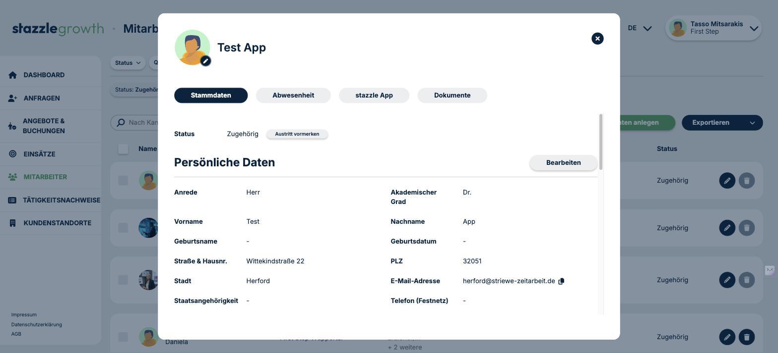Click trash icon in last employee row
Viewport: 778px width, 353px height.
click(x=747, y=337)
